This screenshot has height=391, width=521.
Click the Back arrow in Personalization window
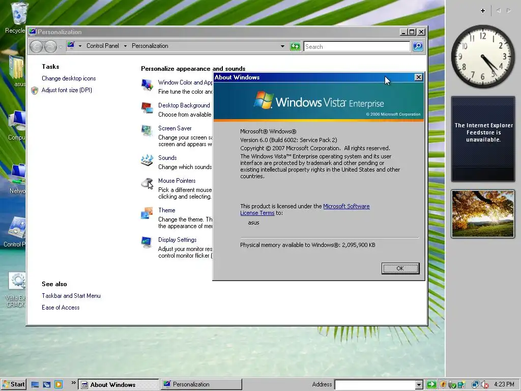point(36,46)
